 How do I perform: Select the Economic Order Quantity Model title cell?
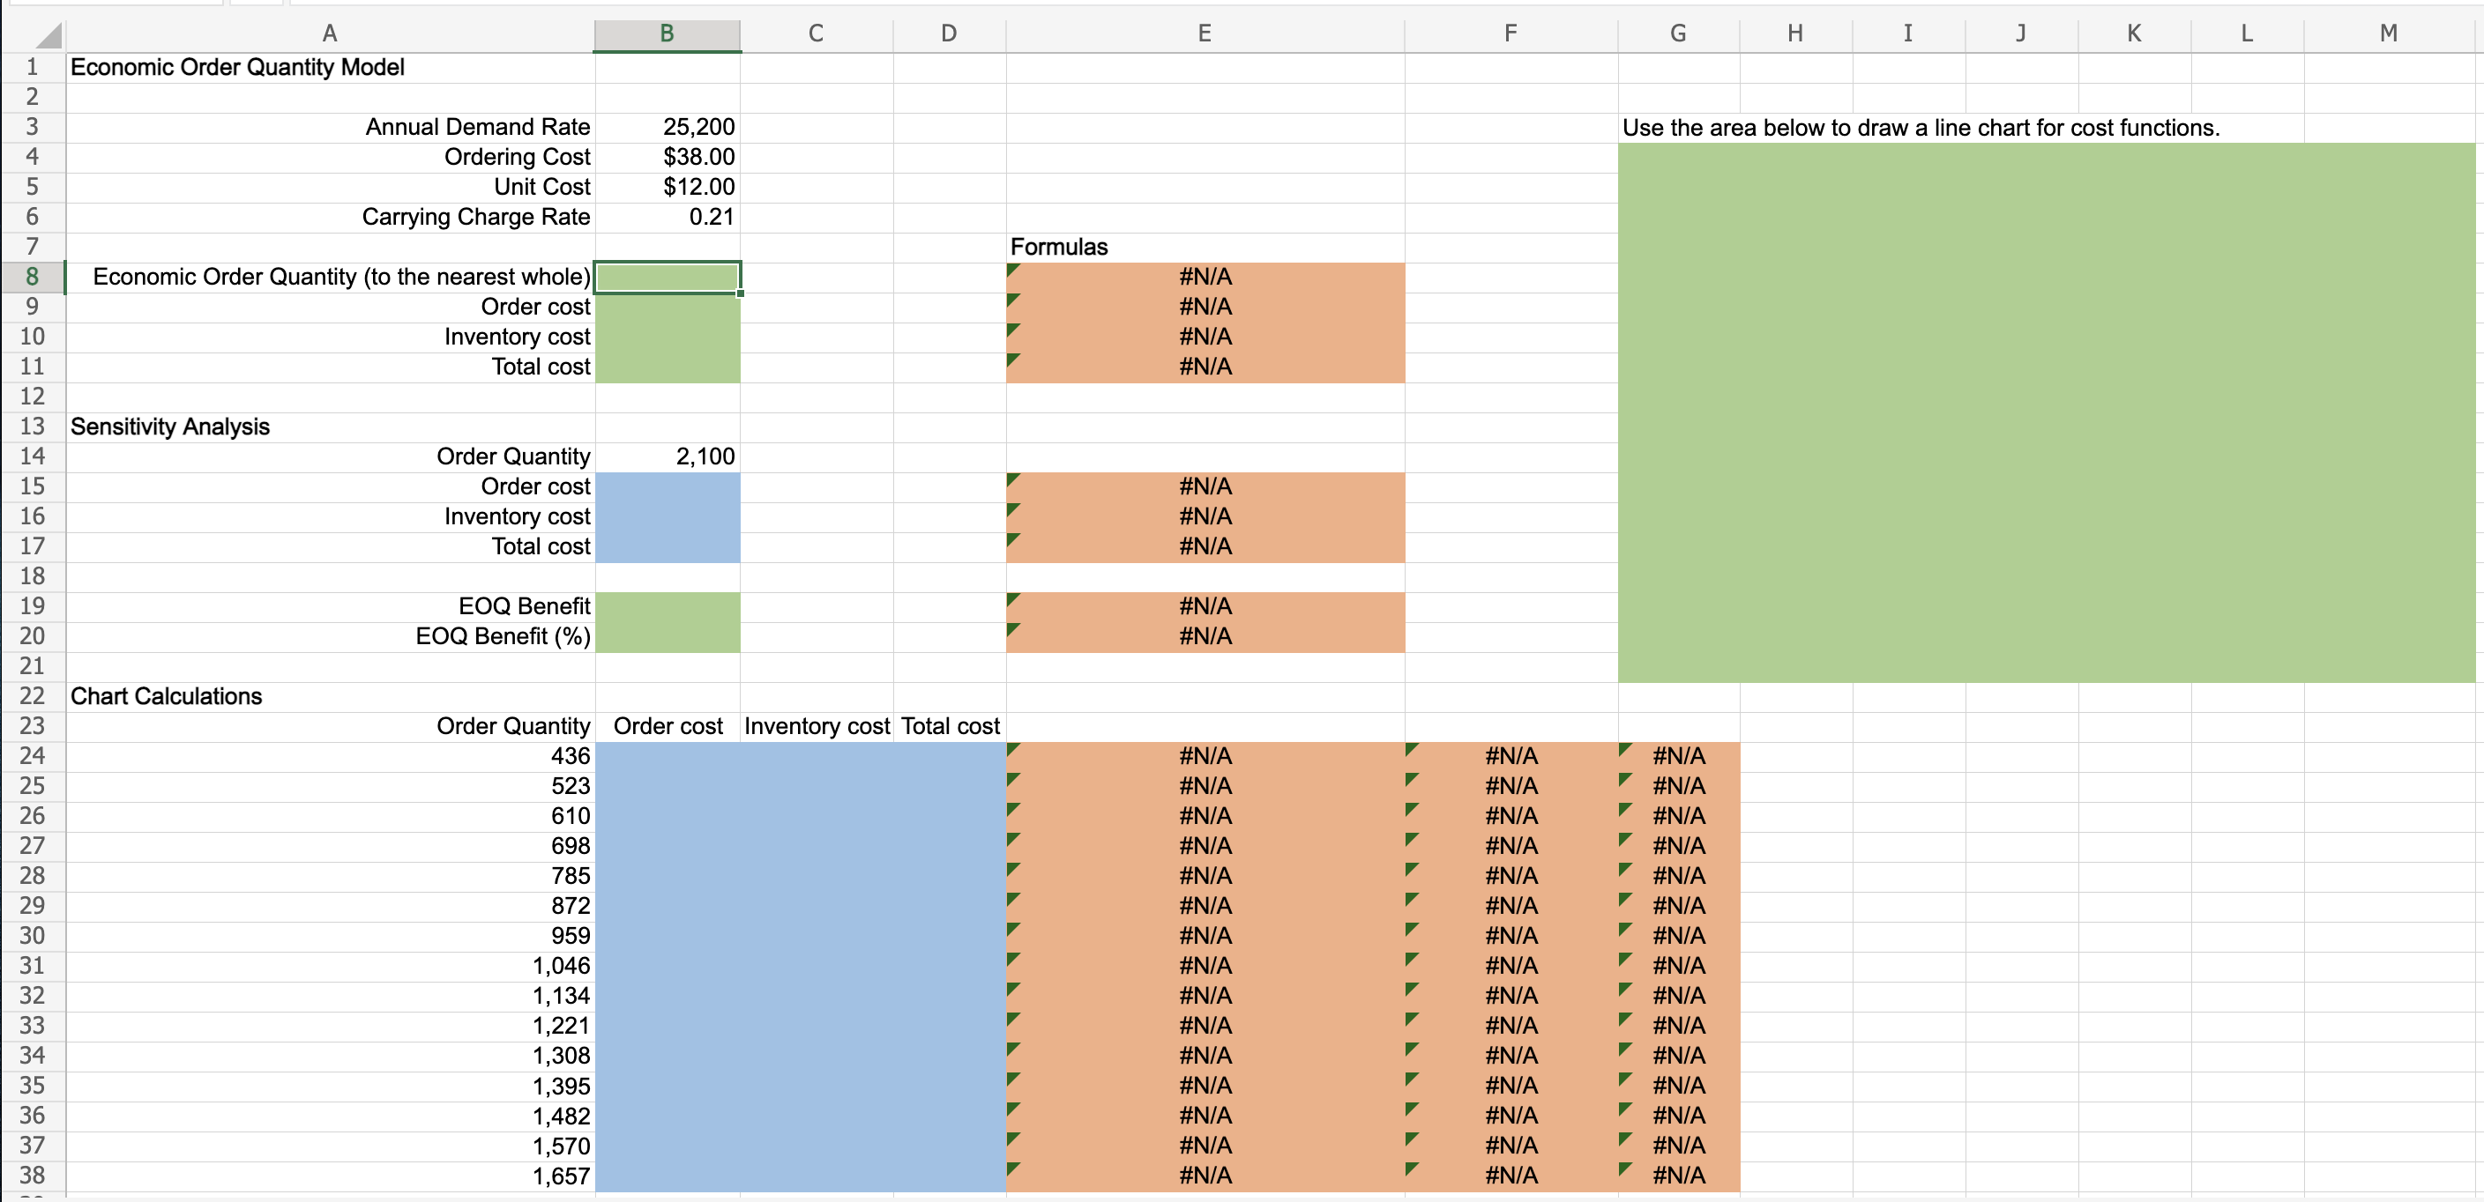point(237,68)
